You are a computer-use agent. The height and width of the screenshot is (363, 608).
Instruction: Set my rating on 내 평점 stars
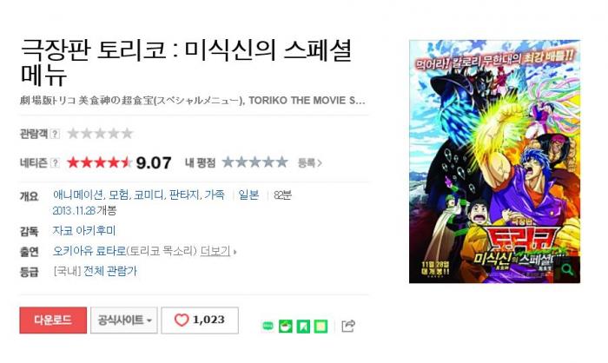click(x=255, y=162)
